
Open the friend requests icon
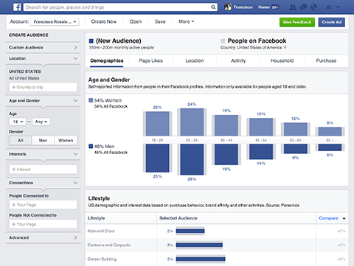(x=293, y=7)
